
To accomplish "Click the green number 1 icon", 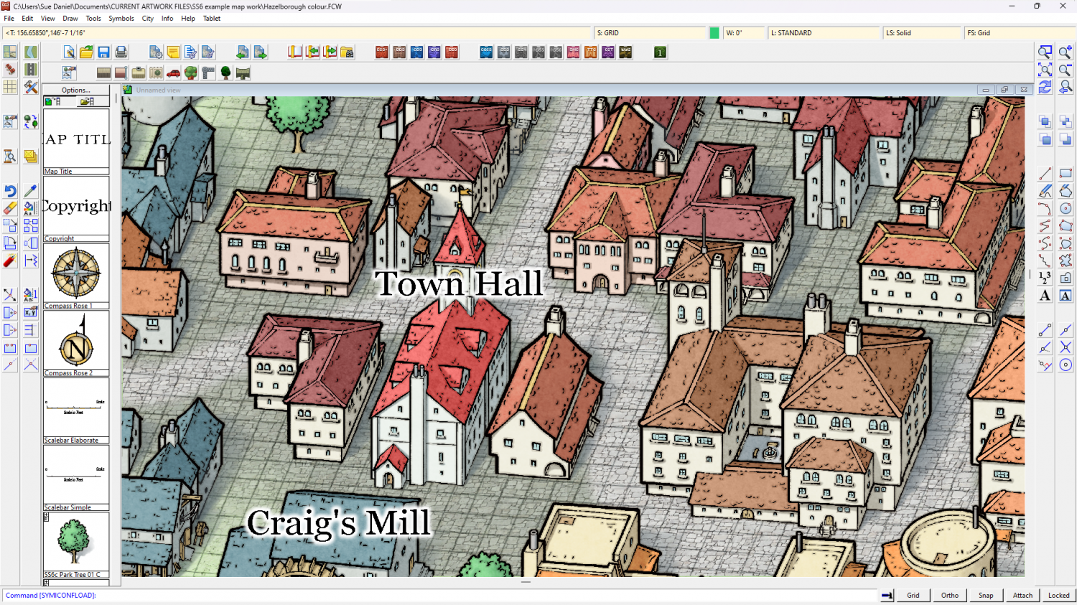I will (660, 52).
